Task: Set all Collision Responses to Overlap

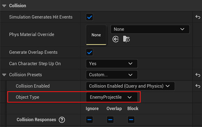Action: click(x=110, y=120)
